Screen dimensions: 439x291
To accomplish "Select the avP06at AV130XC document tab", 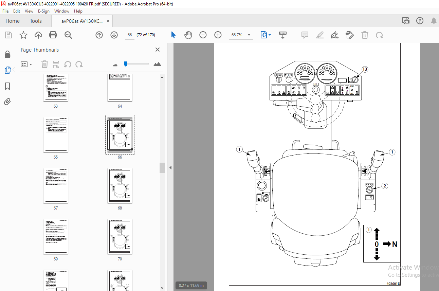I will click(x=81, y=21).
